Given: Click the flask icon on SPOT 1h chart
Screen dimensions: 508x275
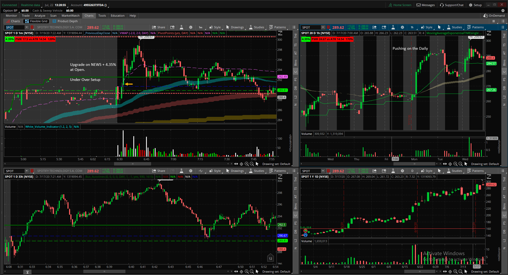Looking at the screenshot, I should (393, 27).
